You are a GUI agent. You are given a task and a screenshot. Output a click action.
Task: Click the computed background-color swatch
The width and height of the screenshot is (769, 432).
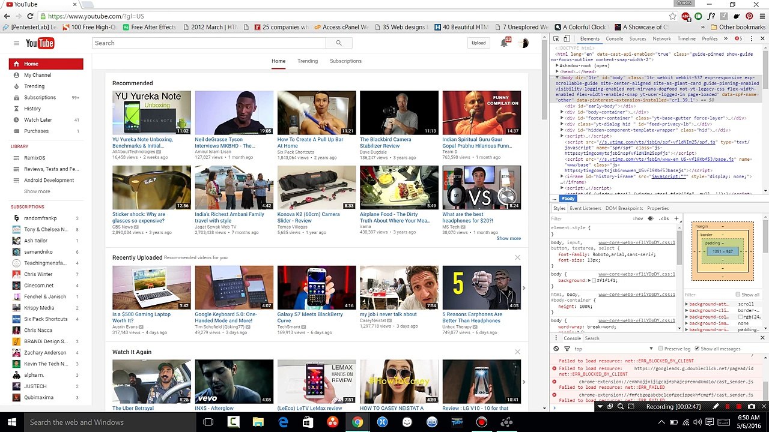740,317
